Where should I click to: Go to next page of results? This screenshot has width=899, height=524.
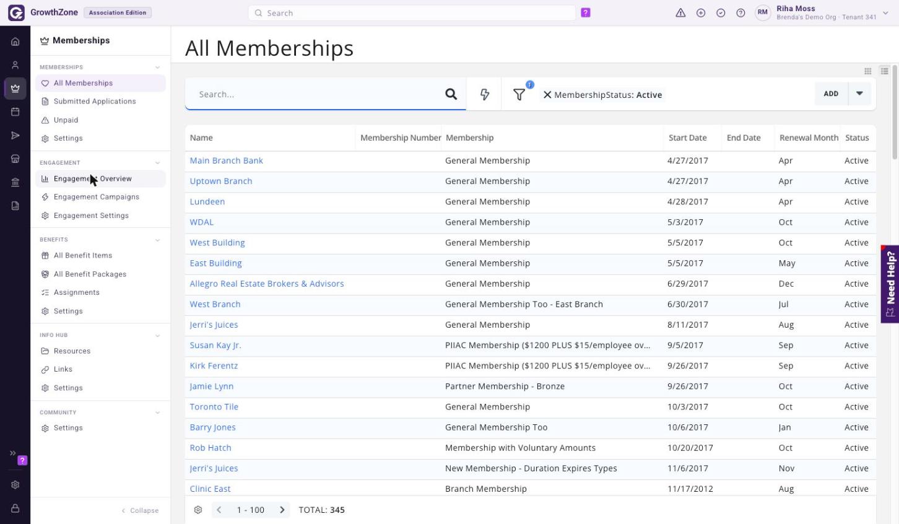(x=282, y=510)
